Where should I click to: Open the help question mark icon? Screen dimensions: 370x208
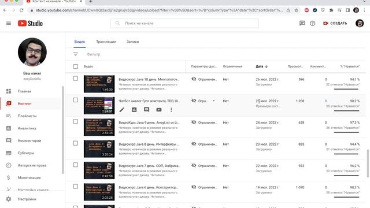coord(312,23)
